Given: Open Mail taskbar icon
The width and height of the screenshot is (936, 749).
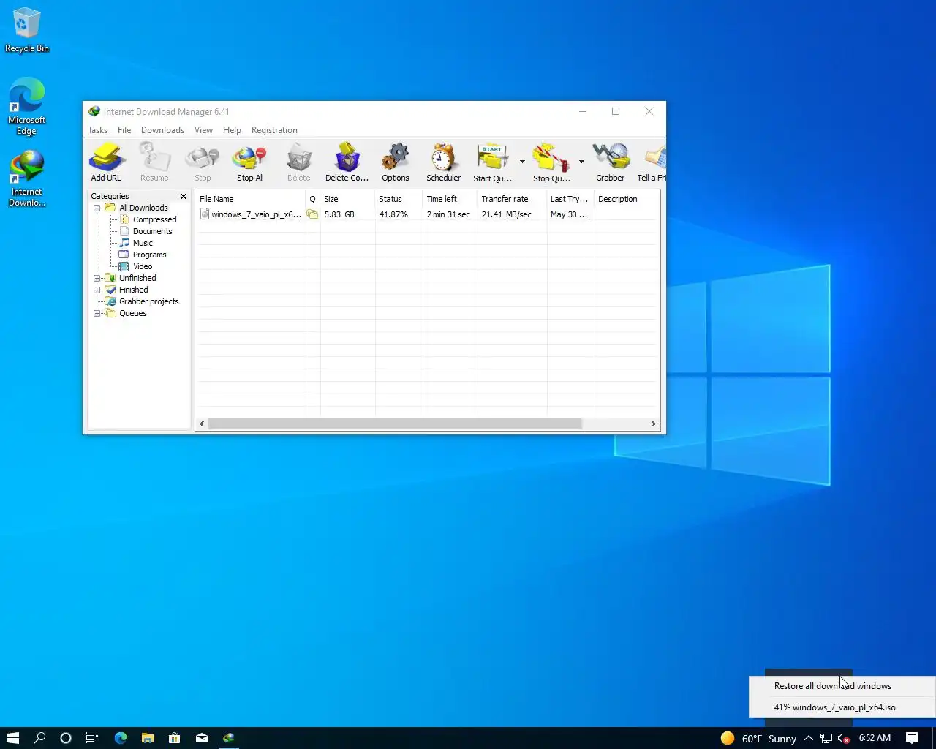Looking at the screenshot, I should [201, 738].
